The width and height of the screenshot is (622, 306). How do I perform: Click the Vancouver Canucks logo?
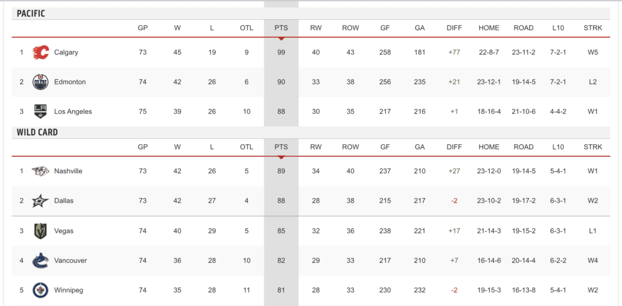(41, 261)
